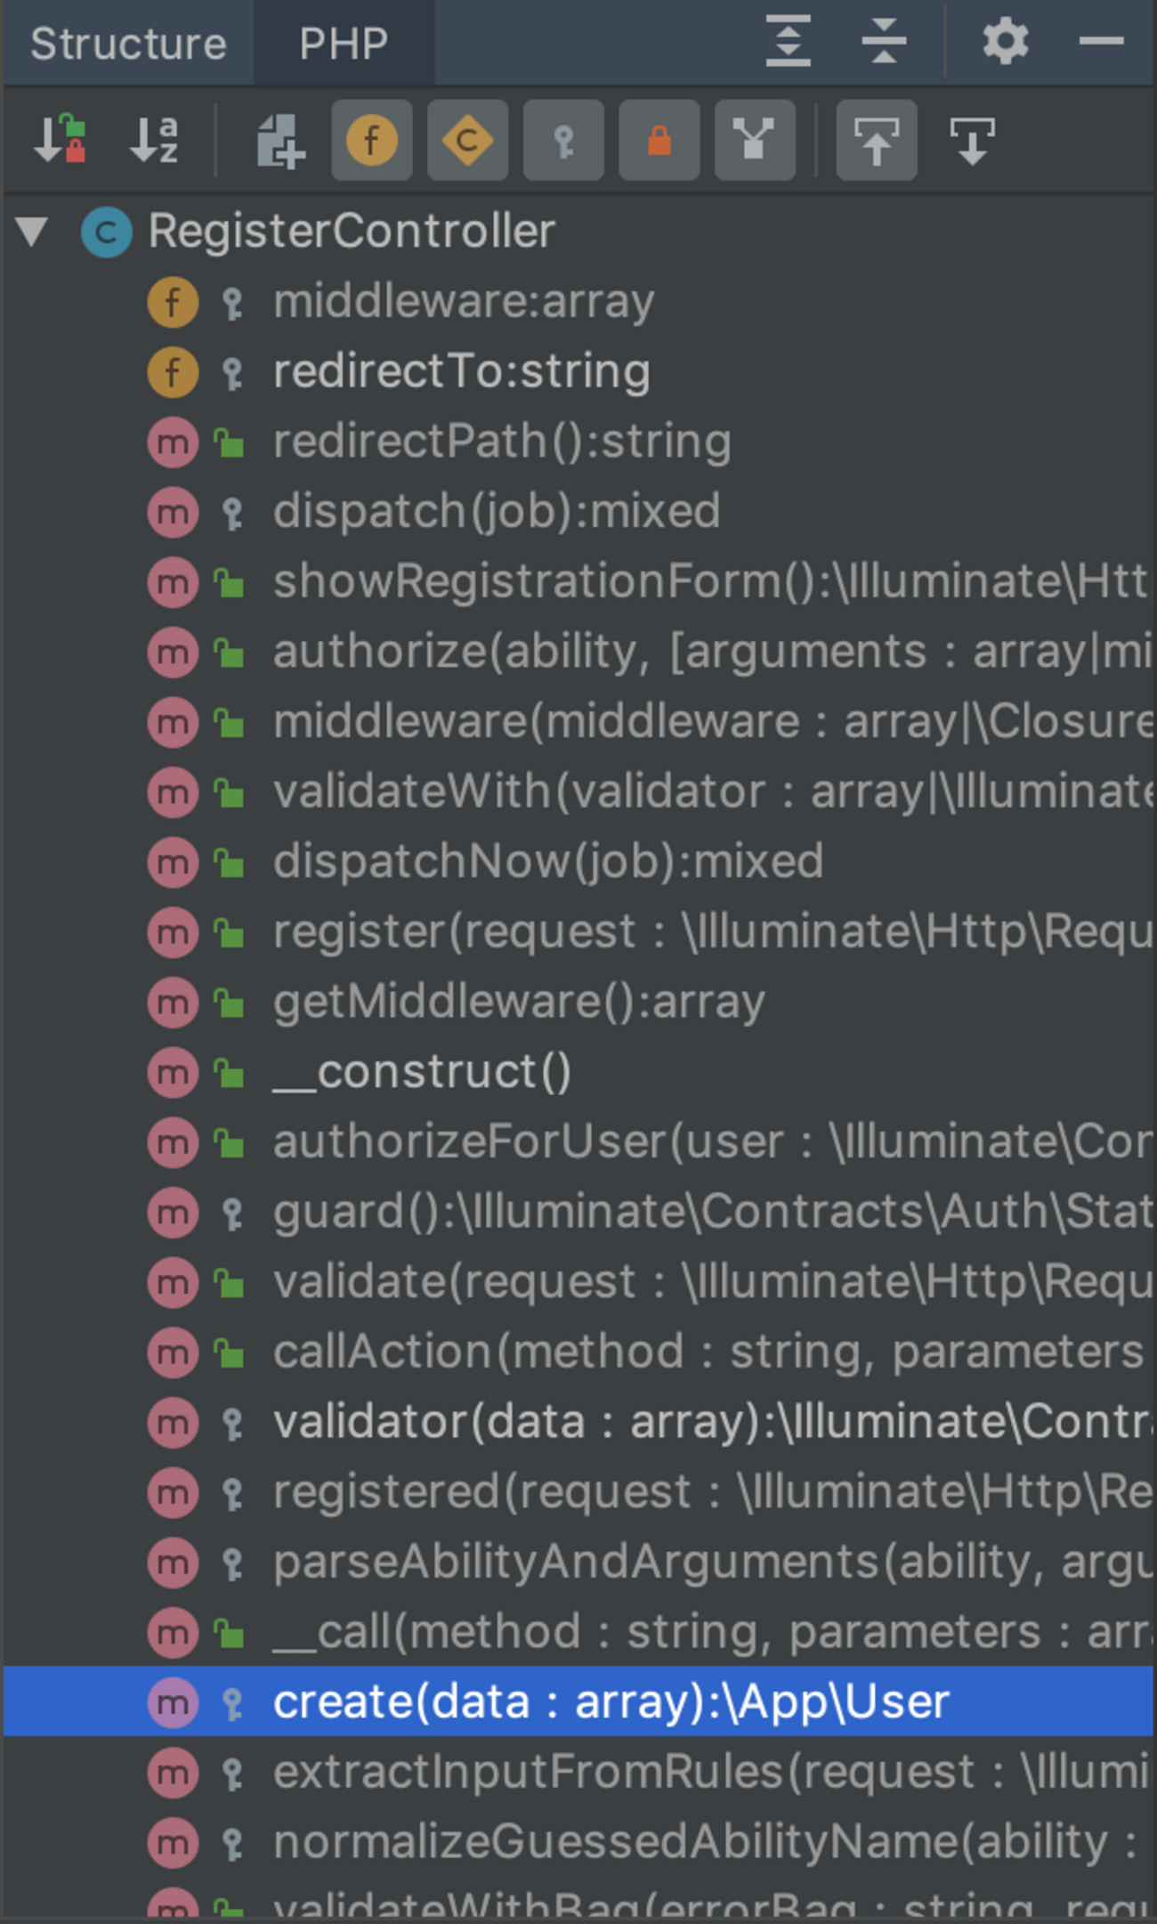Click Sort Alphabetically icon
This screenshot has width=1157, height=1924.
tap(154, 141)
